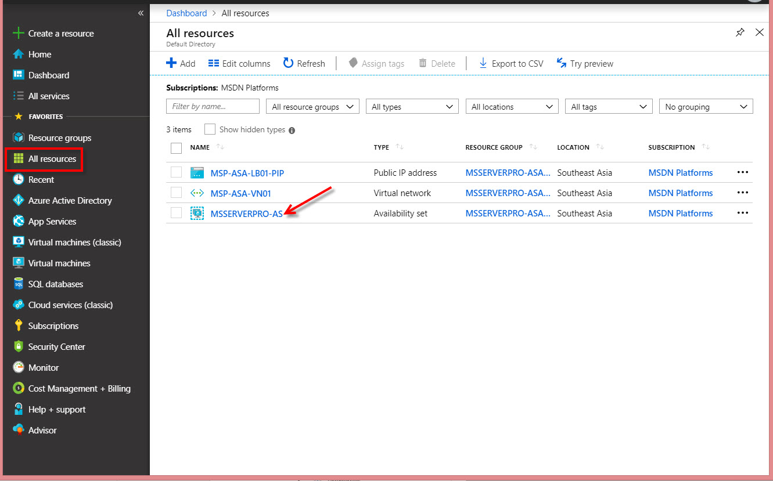
Task: Select the MSP-ASA-VN01 row checkbox
Action: tap(176, 193)
